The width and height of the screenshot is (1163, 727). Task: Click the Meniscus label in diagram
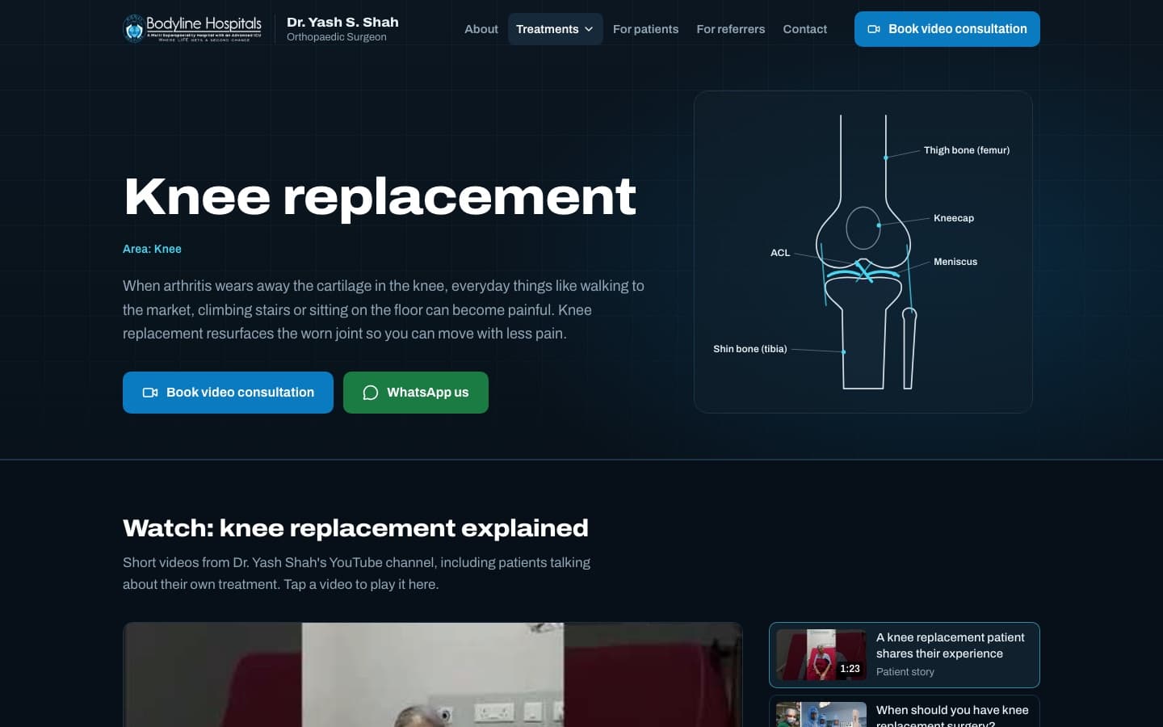pos(955,262)
